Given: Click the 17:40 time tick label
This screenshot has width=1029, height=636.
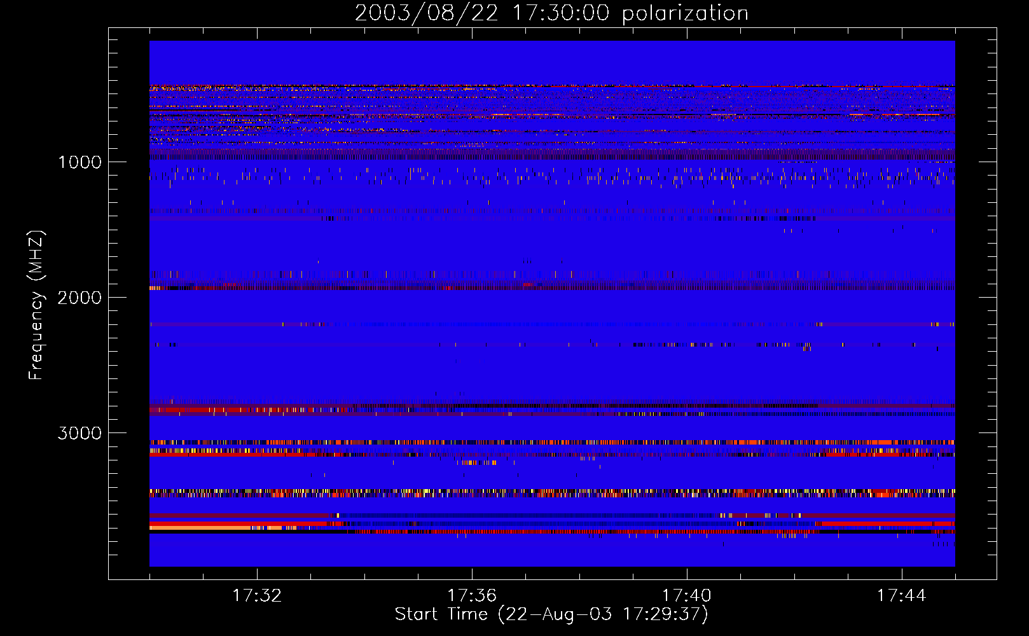Looking at the screenshot, I should [687, 596].
